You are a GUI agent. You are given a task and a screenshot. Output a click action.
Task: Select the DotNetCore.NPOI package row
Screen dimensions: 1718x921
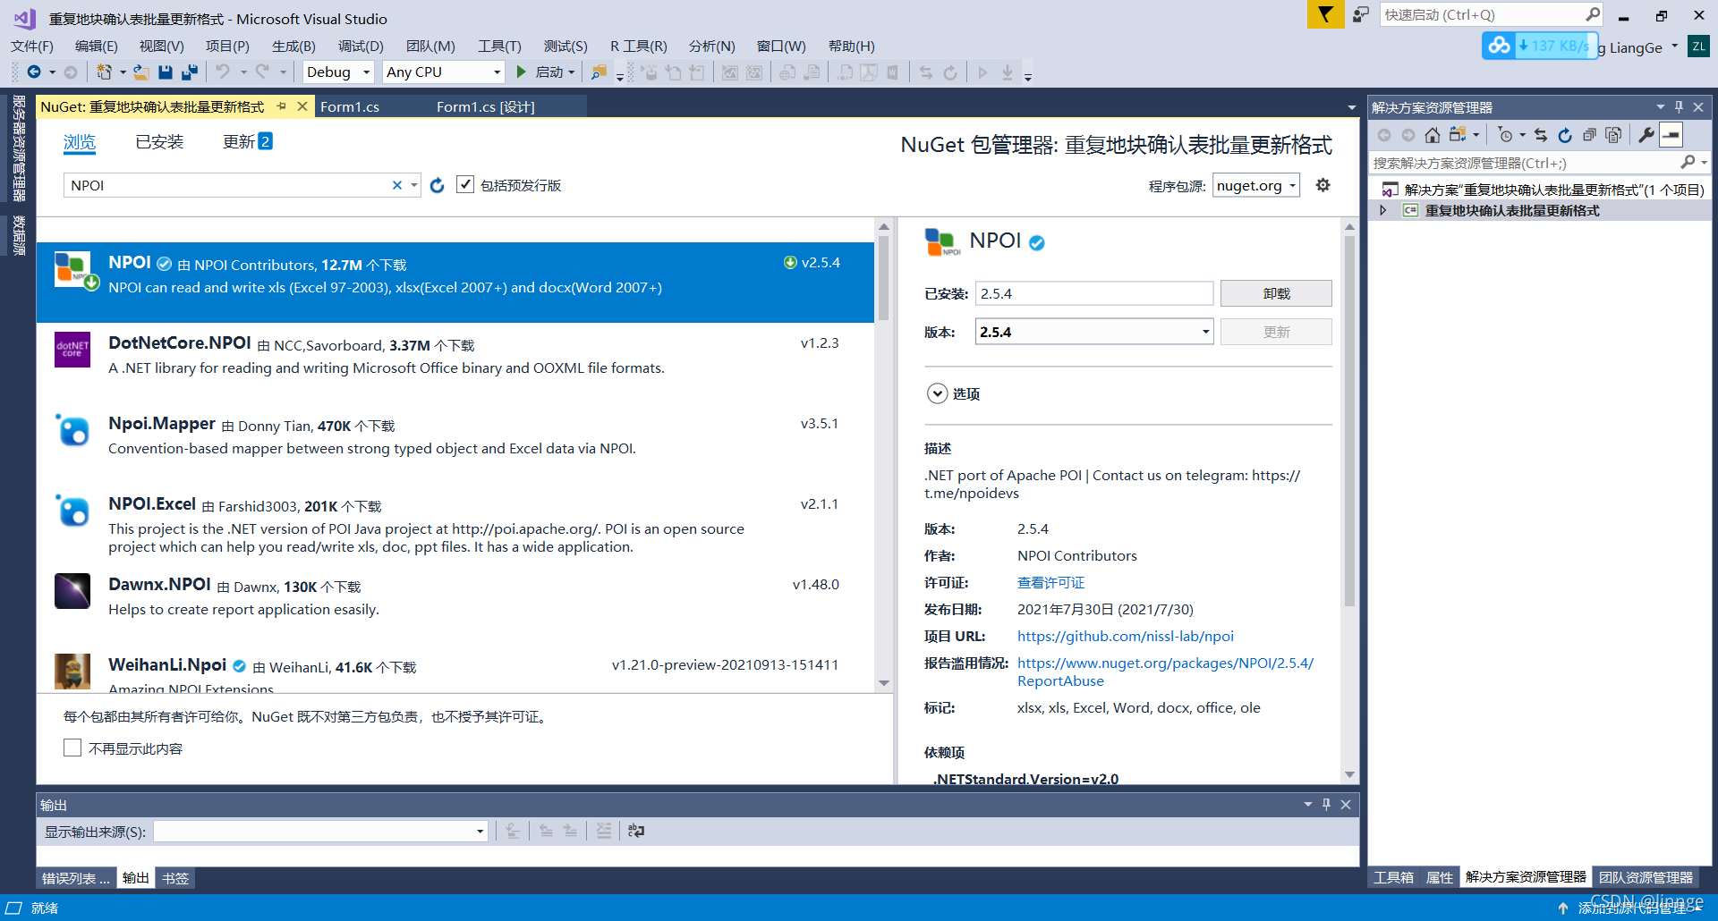pos(455,363)
